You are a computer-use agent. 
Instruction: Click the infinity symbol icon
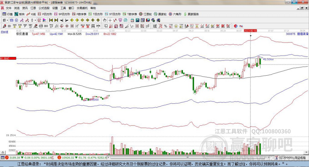point(241,26)
